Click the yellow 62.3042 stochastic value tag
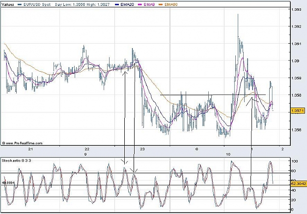The height and width of the screenshot is (214, 307). click(299, 184)
